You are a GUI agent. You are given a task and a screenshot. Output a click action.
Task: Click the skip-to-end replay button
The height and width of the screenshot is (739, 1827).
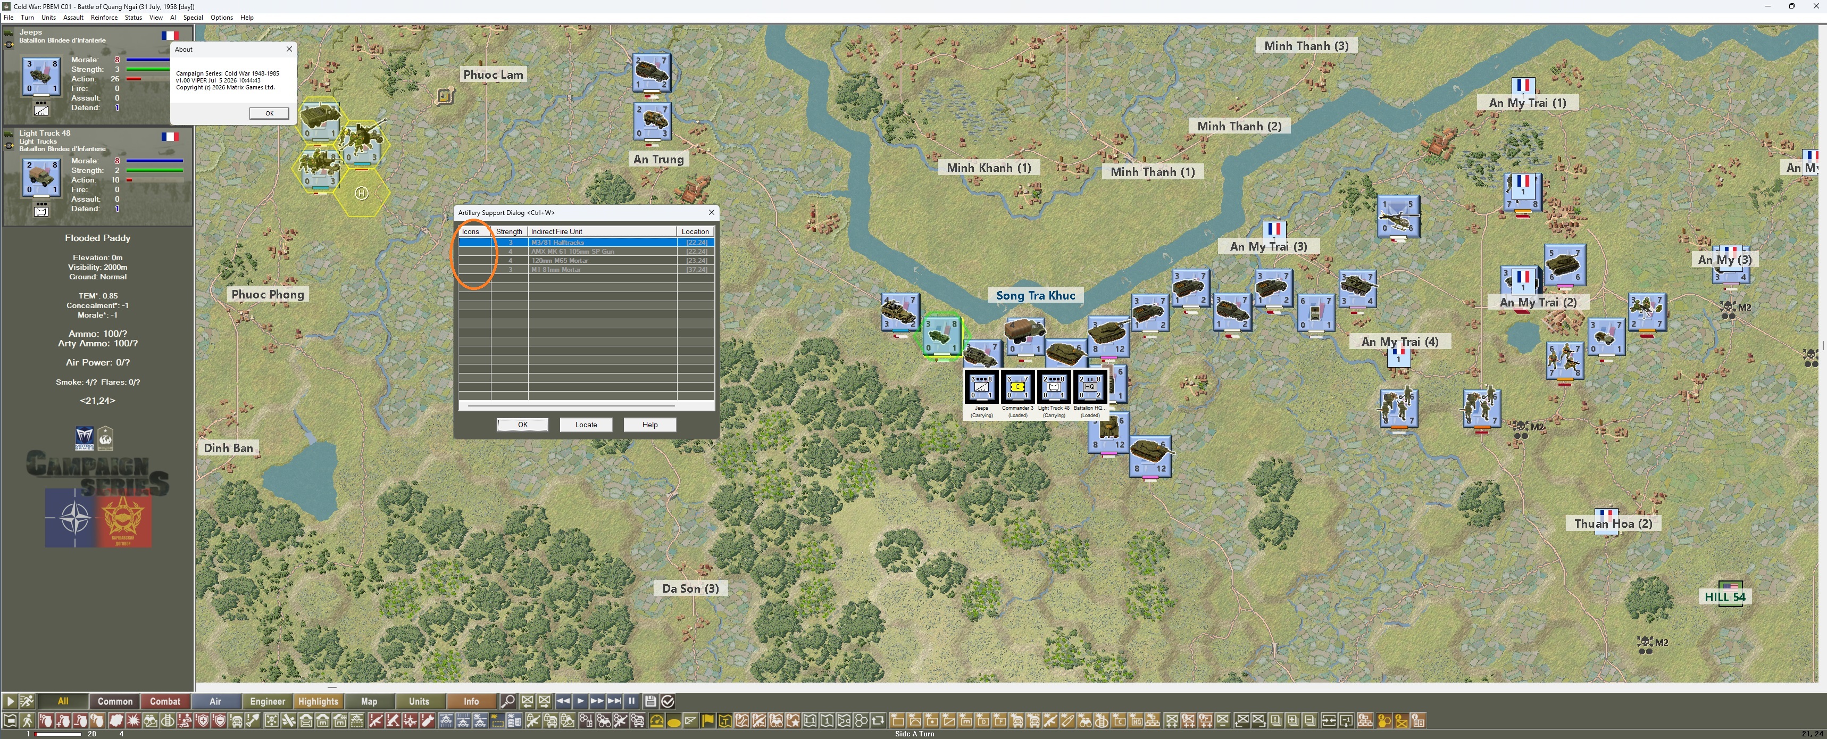coord(614,701)
